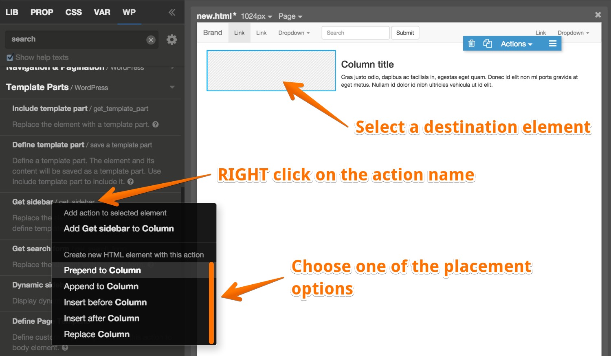Open the Page dropdown menu
Image resolution: width=611 pixels, height=356 pixels.
[x=290, y=16]
